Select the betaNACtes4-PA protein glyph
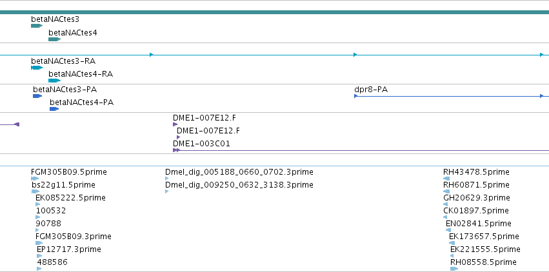Screen dimensions: 549x272 [x=54, y=109]
